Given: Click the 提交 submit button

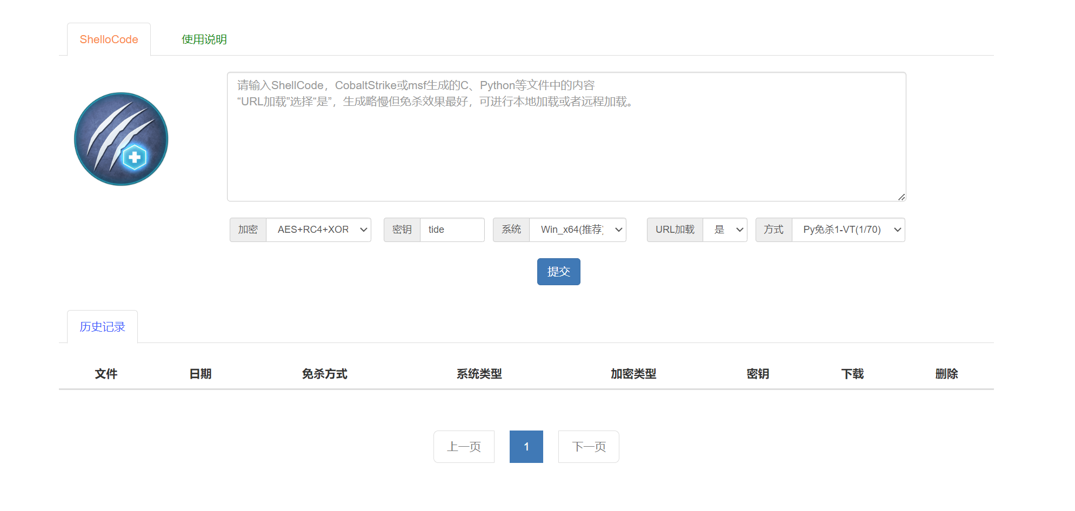Looking at the screenshot, I should click(x=558, y=272).
